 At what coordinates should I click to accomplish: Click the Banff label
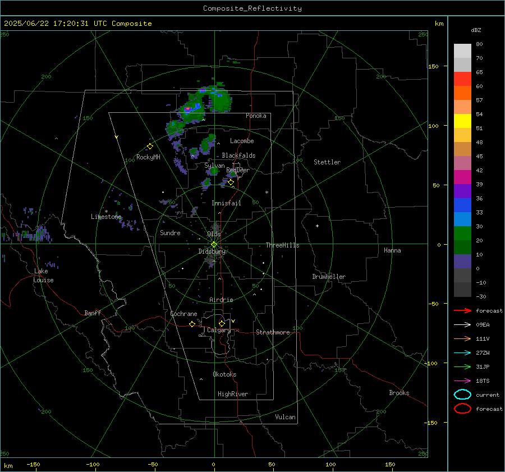click(x=93, y=313)
